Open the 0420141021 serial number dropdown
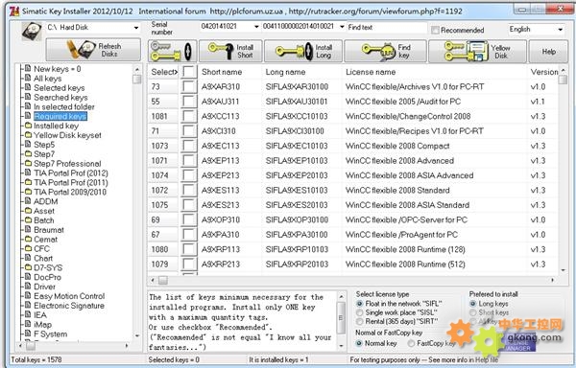 256,27
